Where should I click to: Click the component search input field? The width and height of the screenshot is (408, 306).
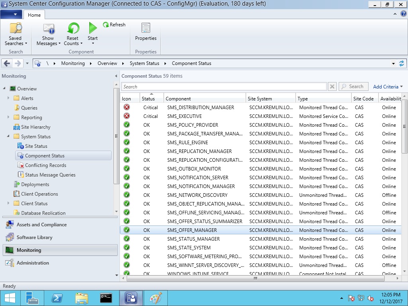[224, 86]
